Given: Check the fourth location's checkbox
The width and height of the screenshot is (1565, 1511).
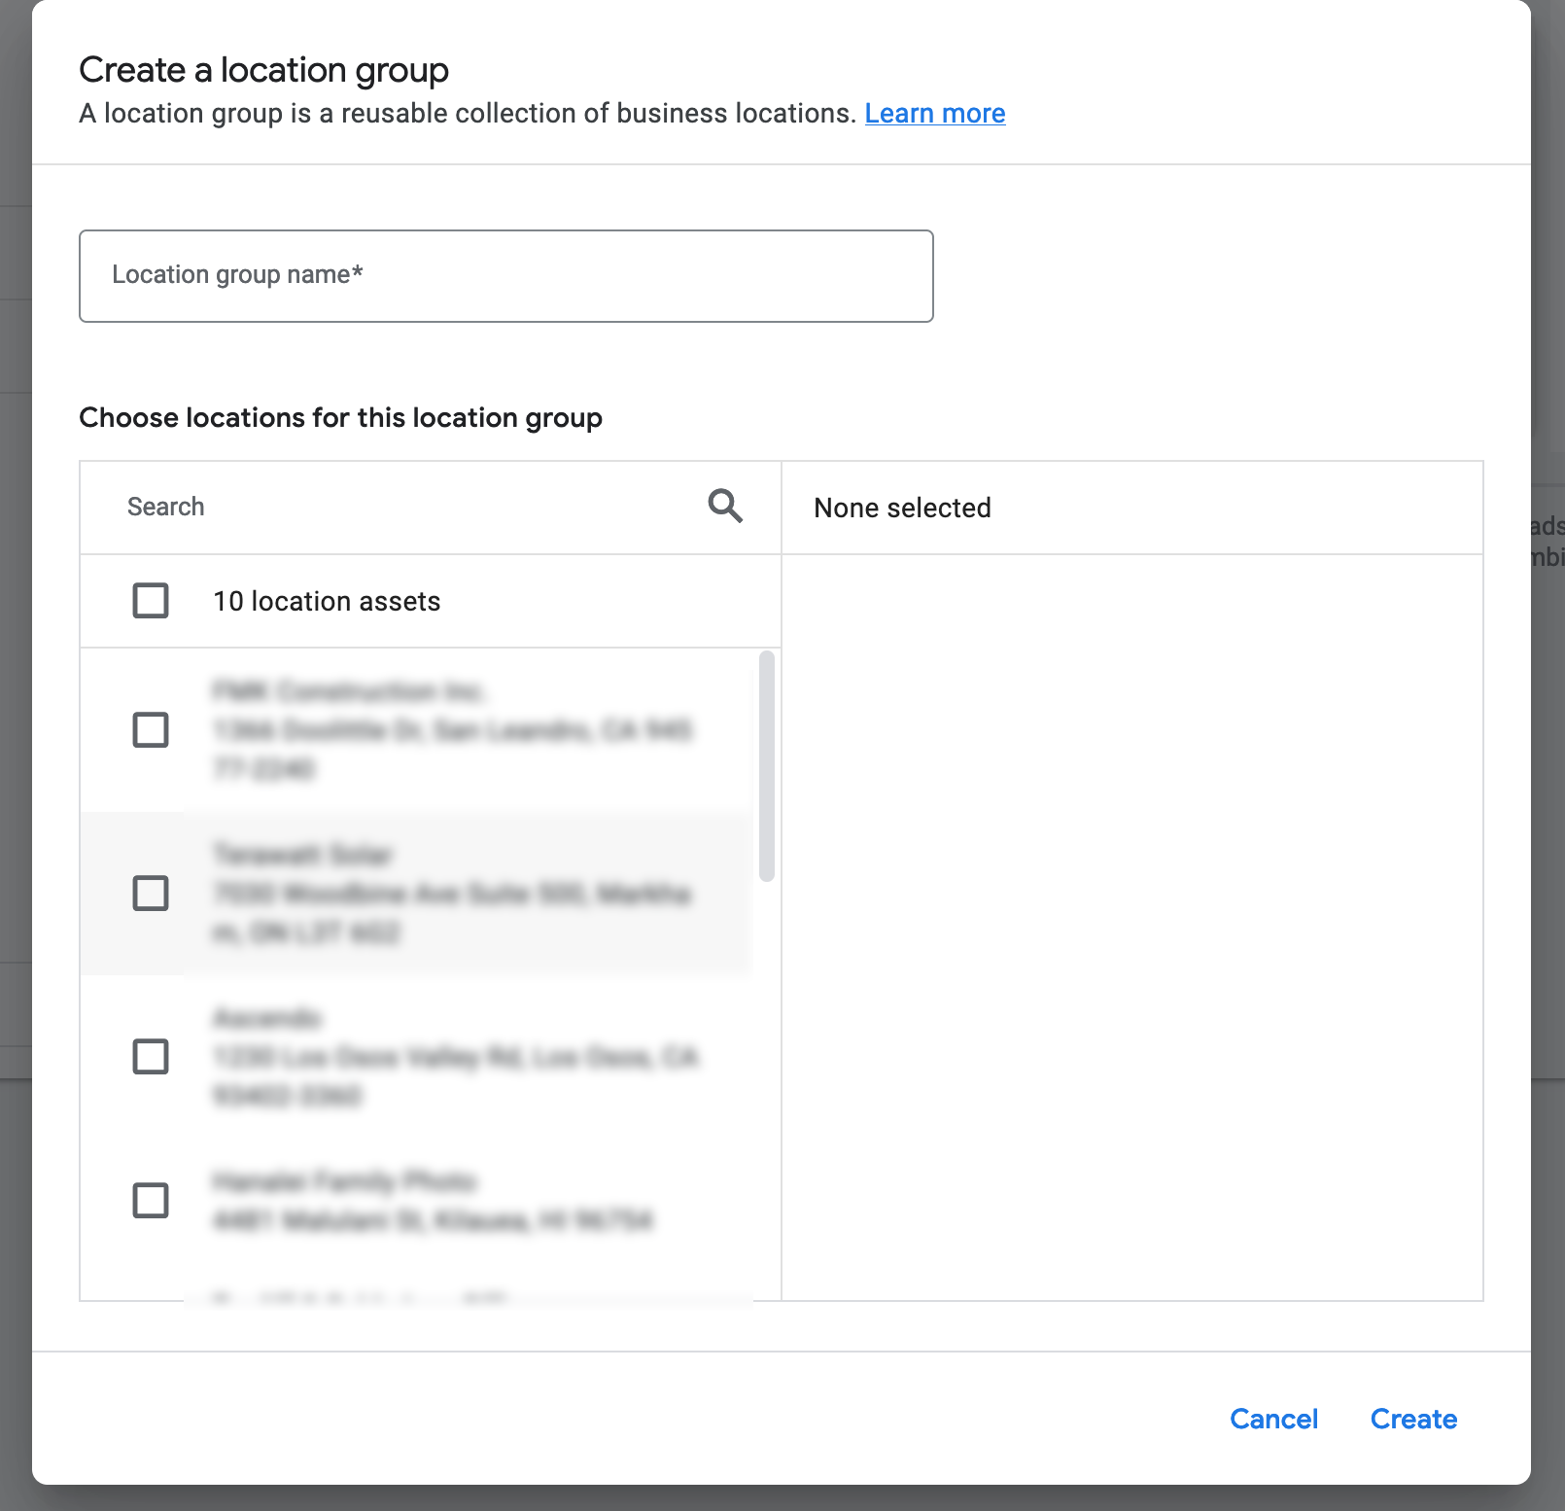Looking at the screenshot, I should click(x=151, y=1201).
